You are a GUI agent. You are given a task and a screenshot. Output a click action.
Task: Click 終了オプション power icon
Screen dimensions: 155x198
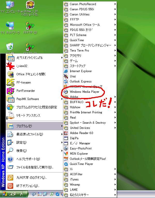(10, 186)
